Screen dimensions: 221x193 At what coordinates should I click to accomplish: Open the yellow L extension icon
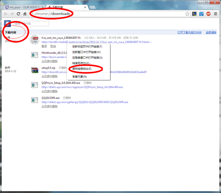(x=194, y=14)
